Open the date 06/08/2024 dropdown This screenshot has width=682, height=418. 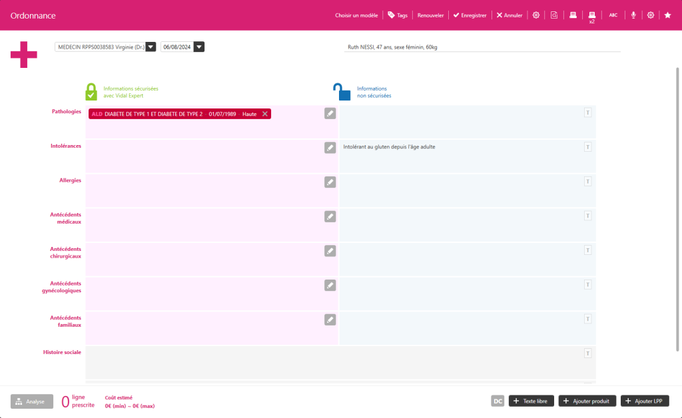(198, 47)
